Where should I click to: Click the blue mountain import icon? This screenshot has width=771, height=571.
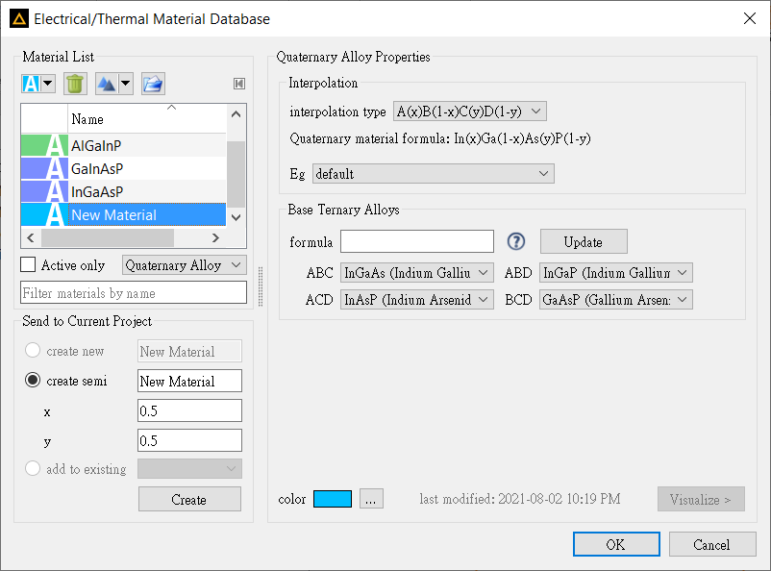pyautogui.click(x=107, y=84)
